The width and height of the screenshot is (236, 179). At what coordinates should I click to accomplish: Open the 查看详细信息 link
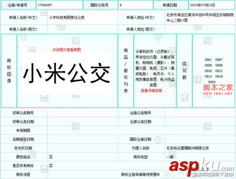[x=154, y=91]
